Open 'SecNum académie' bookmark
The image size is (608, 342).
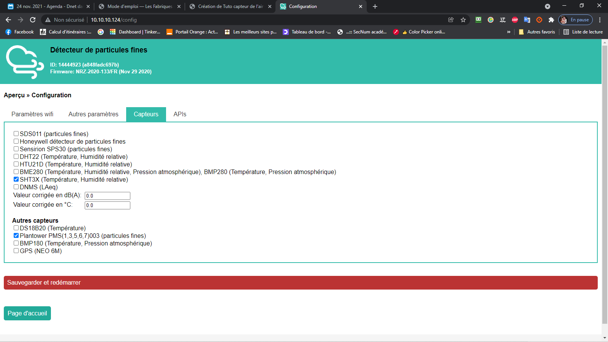tap(362, 32)
